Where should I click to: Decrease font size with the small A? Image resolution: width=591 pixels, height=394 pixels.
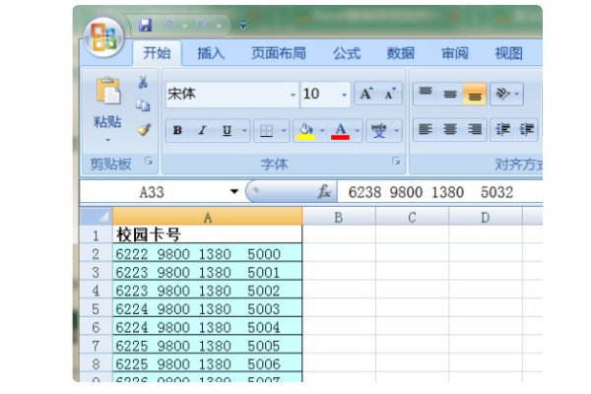[x=390, y=94]
